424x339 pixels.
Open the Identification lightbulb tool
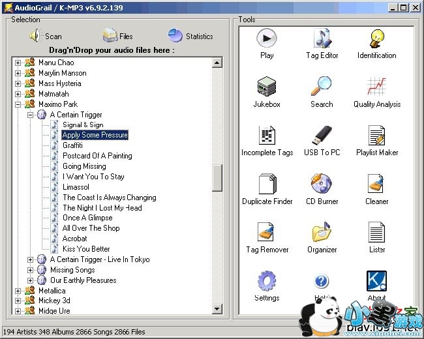[x=376, y=43]
